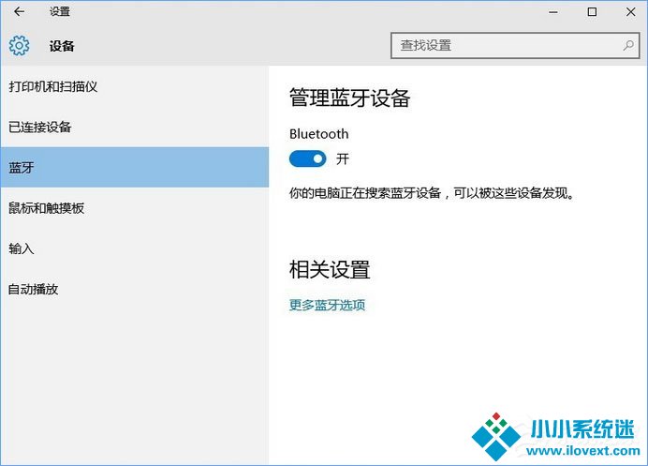Select the 蓝牙 sidebar item
Image resolution: width=648 pixels, height=466 pixels.
point(135,167)
